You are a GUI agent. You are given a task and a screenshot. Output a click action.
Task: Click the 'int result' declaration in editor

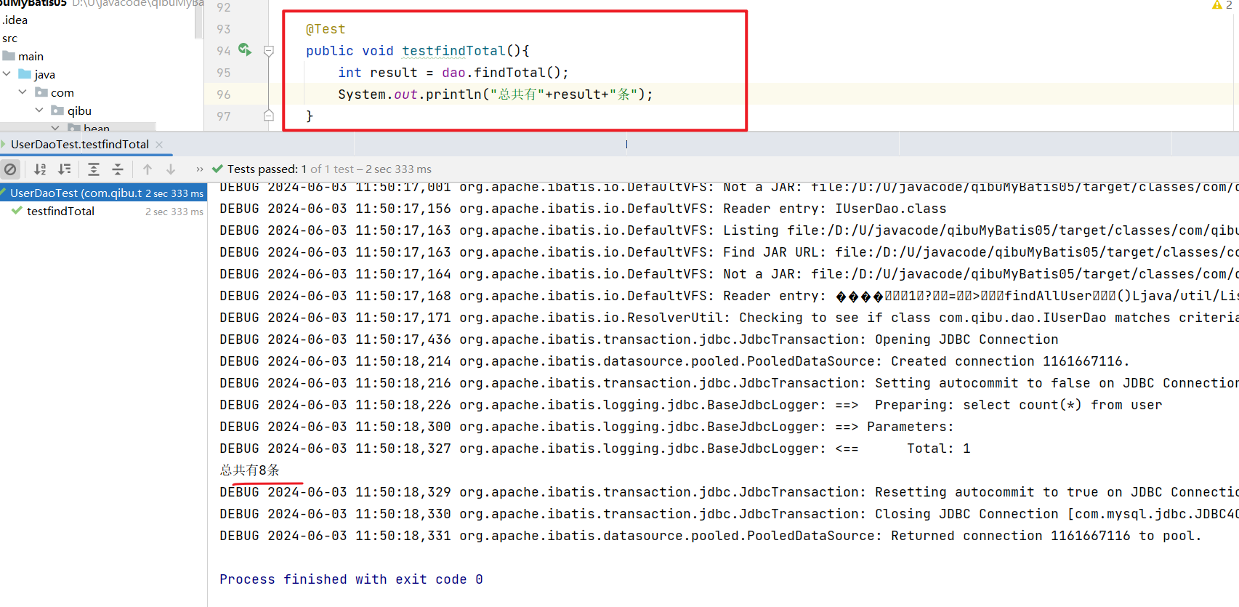pos(378,73)
